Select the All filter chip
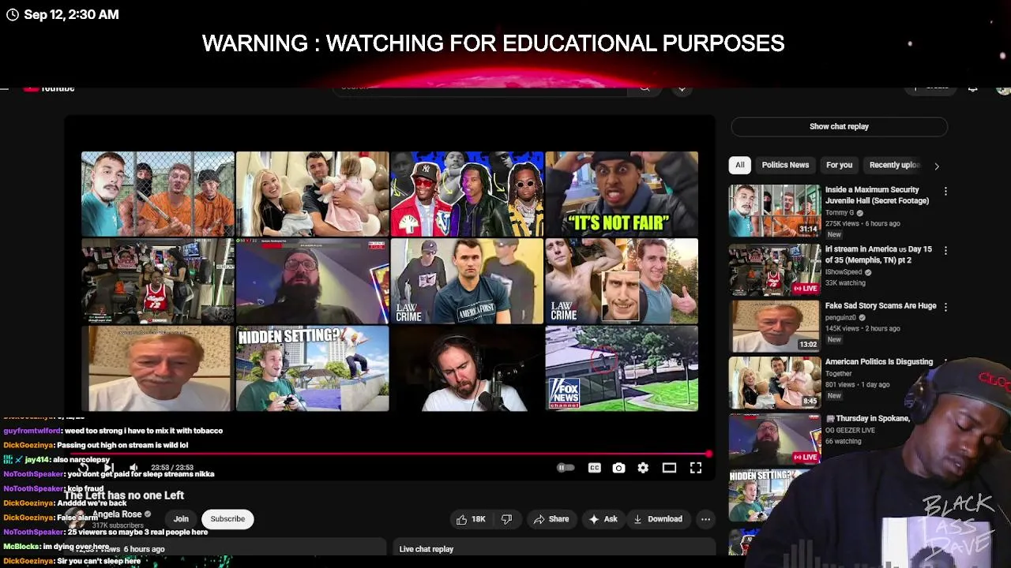The height and width of the screenshot is (568, 1011). click(x=740, y=165)
